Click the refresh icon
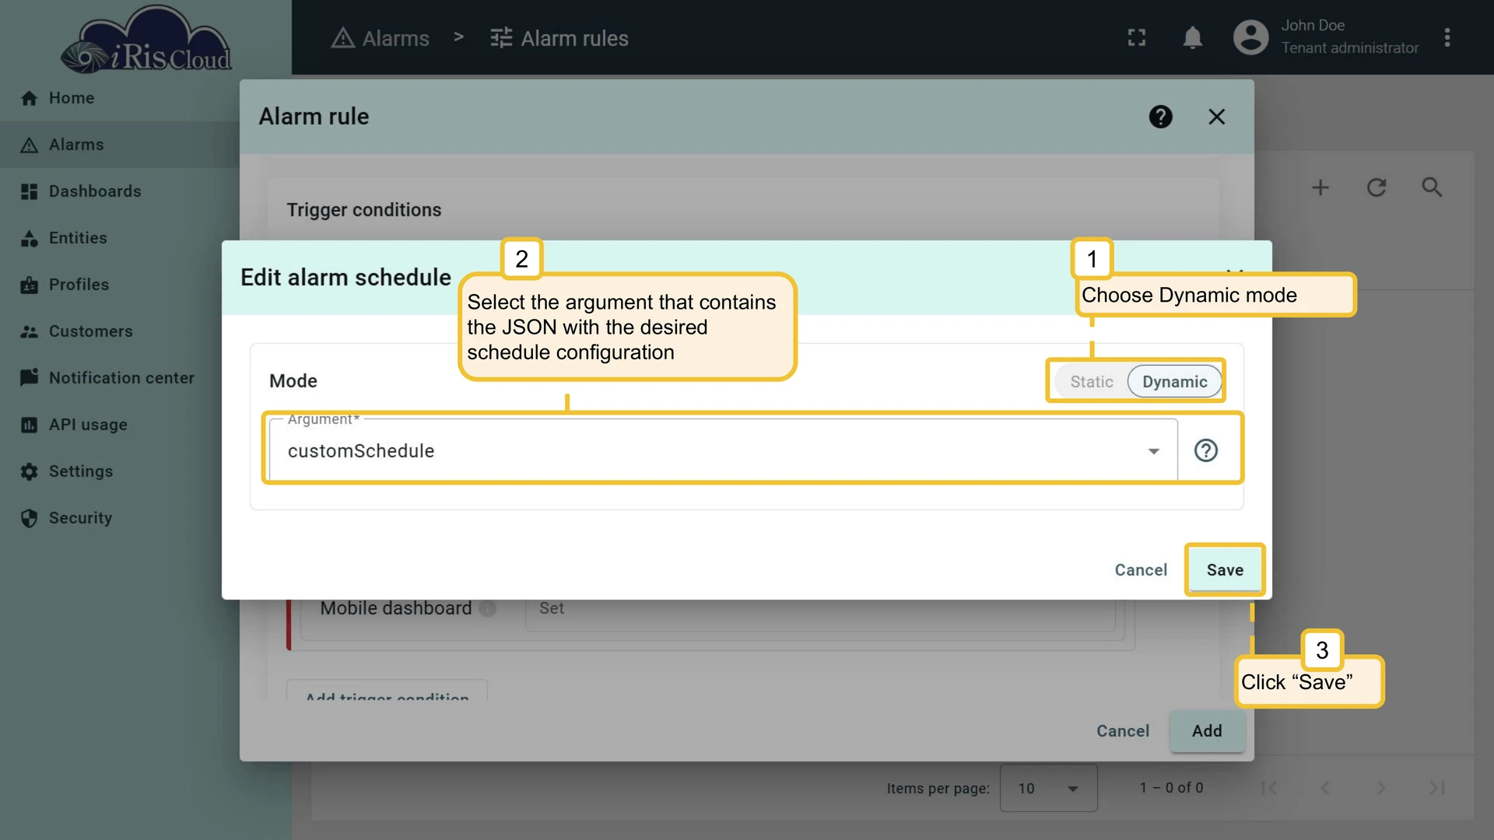Screen dimensions: 1494x840 coord(1377,187)
